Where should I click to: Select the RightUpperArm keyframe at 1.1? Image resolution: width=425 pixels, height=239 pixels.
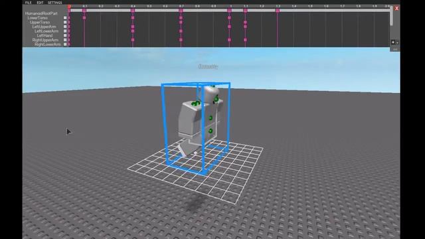245,40
